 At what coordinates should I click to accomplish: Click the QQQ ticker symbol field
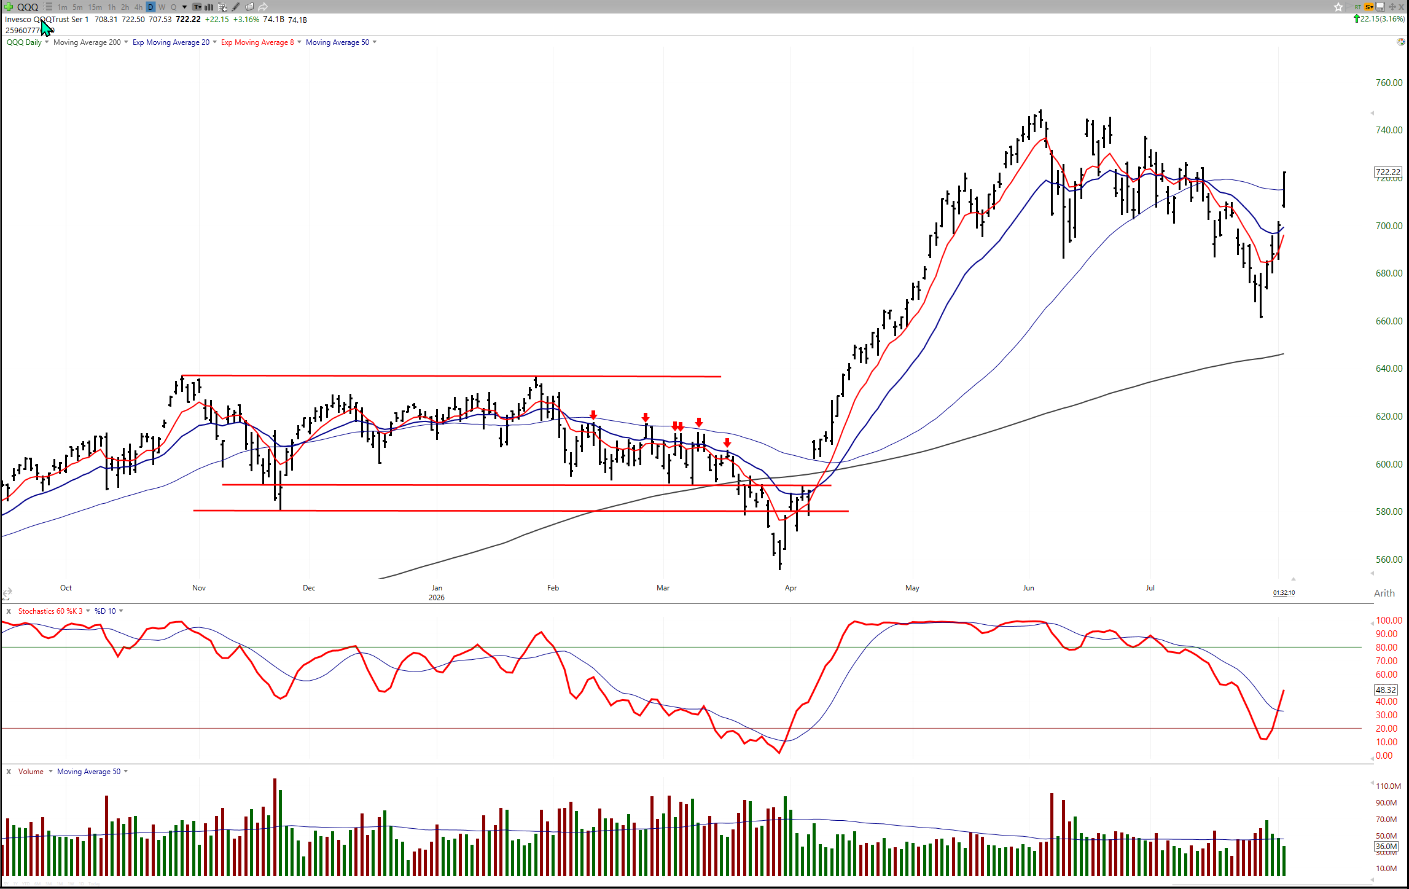tap(28, 7)
